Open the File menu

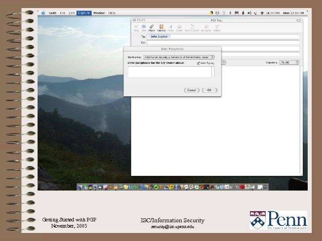[x=63, y=13]
